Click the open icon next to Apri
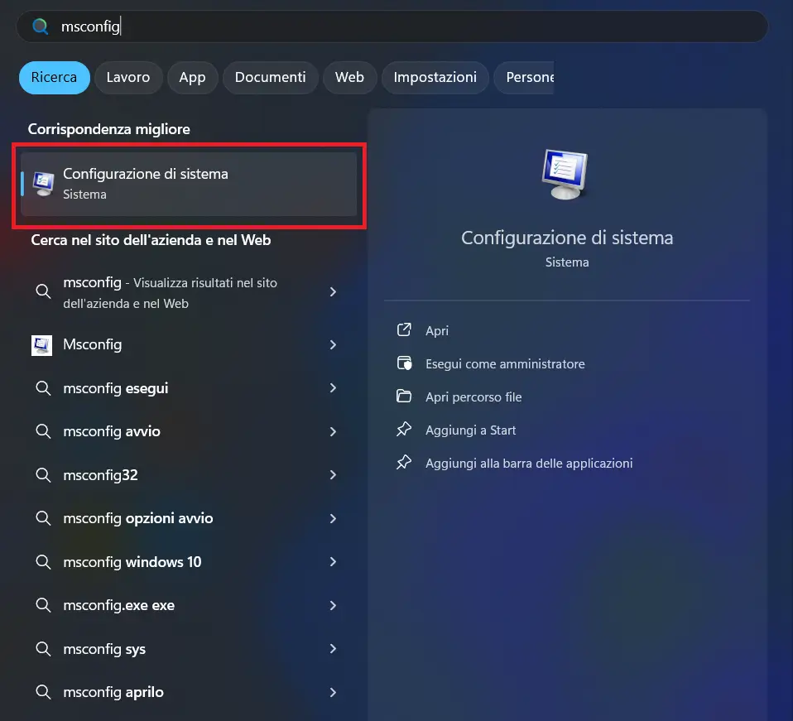The height and width of the screenshot is (721, 793). tap(404, 330)
